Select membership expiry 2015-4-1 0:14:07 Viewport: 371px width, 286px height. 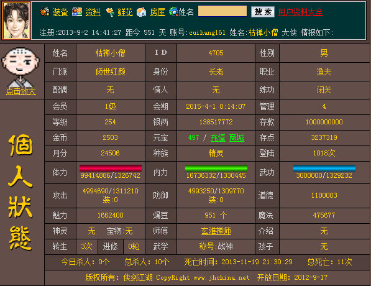click(x=216, y=106)
